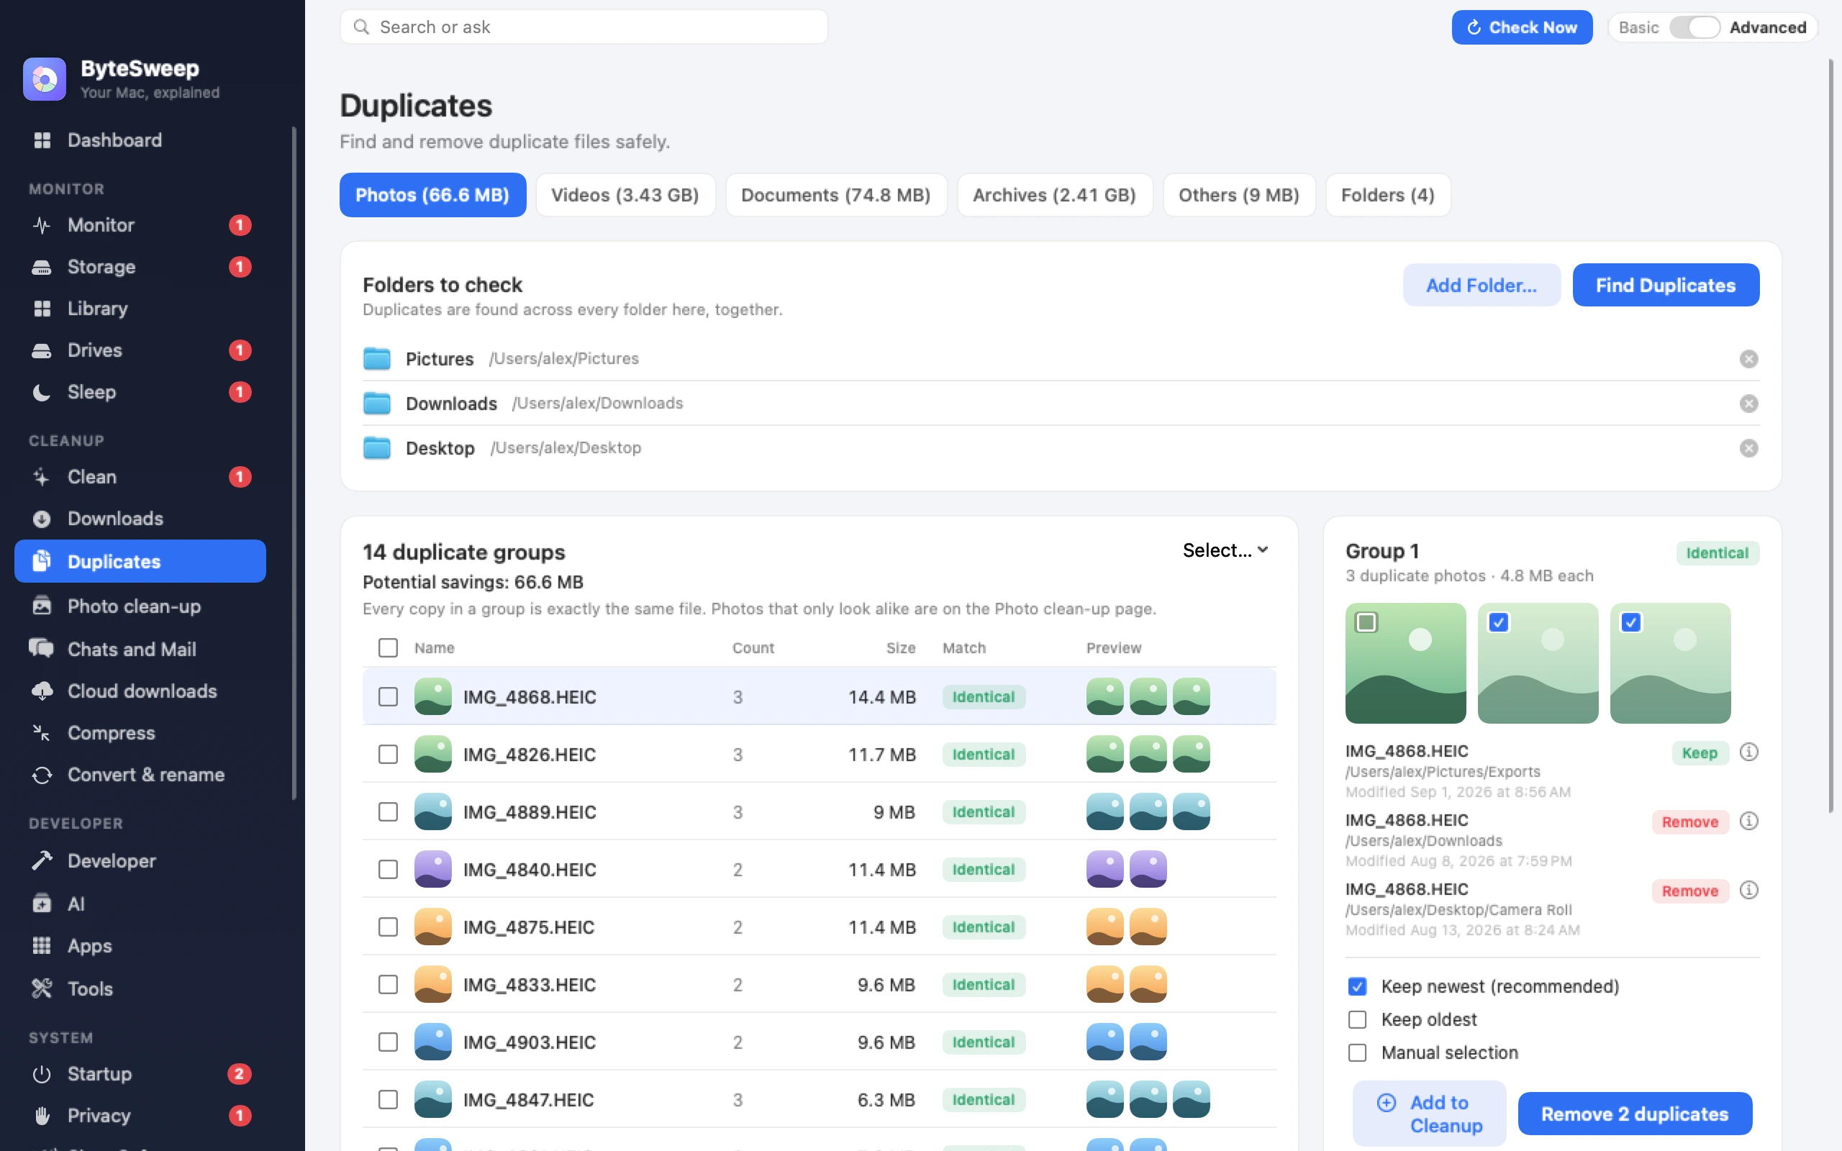The image size is (1842, 1151).
Task: Click the Convert & rename icon
Action: (42, 774)
